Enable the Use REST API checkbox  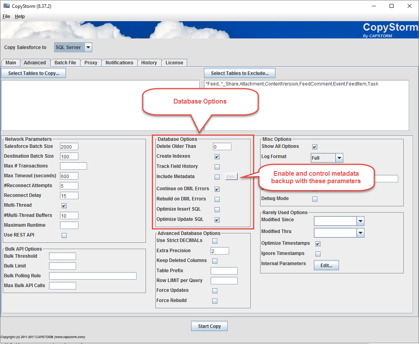(64, 236)
